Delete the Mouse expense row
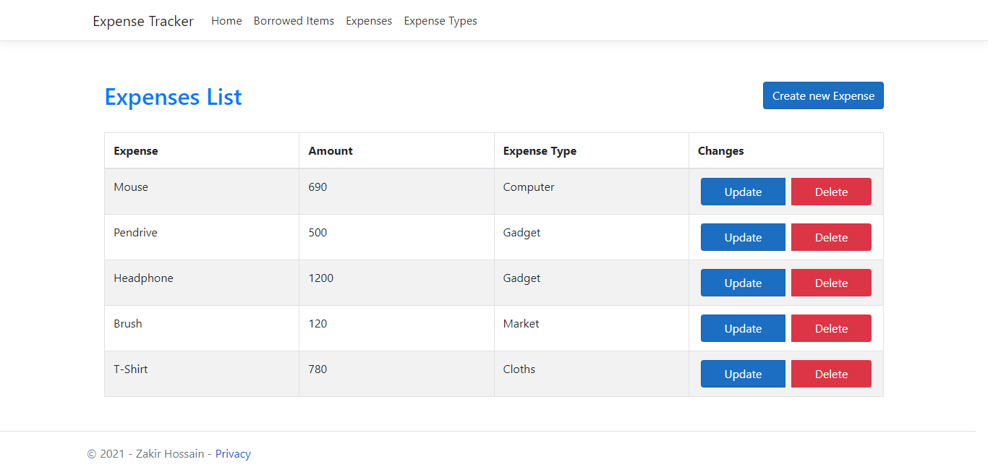The image size is (988, 475). [831, 192]
